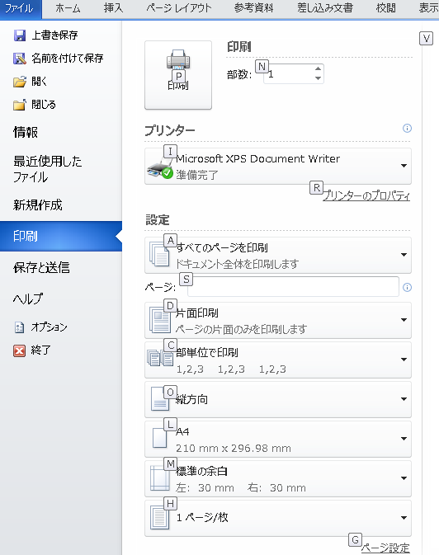Click the 閉じる folder icon
Screen dimensions: 439x555
pyautogui.click(x=20, y=105)
